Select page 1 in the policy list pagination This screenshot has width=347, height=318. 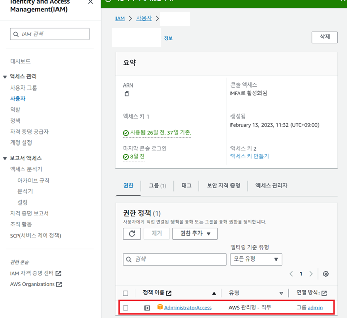[x=301, y=274]
